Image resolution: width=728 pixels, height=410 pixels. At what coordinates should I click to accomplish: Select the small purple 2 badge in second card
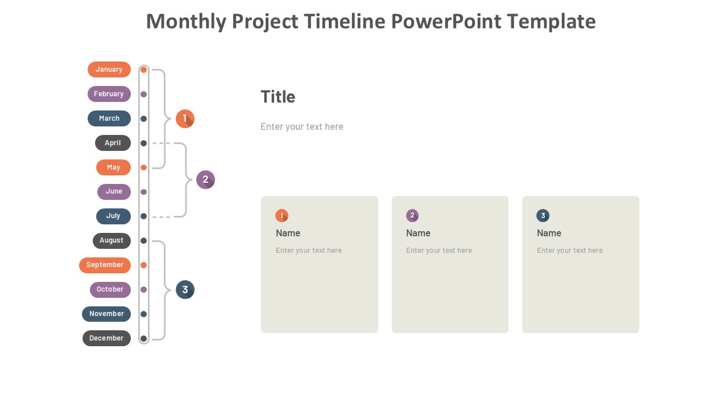(x=412, y=216)
